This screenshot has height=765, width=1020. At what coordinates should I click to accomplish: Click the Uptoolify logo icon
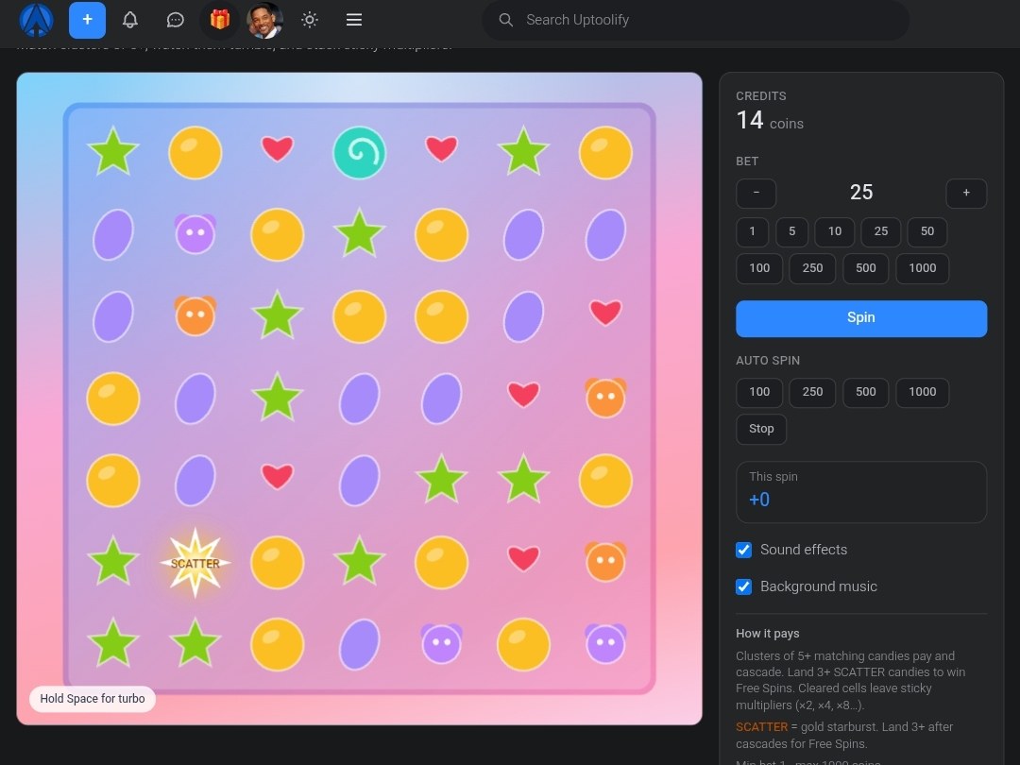[37, 20]
